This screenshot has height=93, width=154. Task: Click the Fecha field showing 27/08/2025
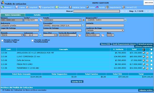(x=31, y=20)
